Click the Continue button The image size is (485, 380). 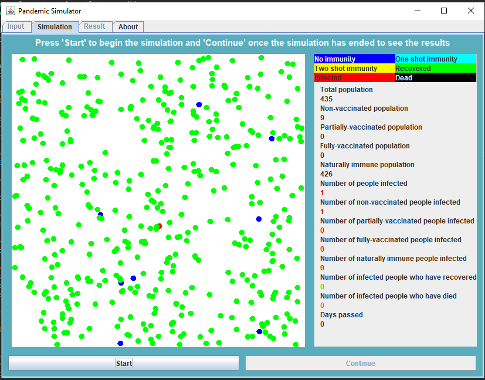360,363
